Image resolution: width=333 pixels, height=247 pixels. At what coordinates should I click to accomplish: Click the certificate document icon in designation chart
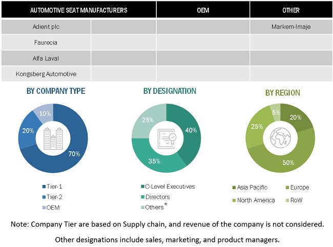166,138
